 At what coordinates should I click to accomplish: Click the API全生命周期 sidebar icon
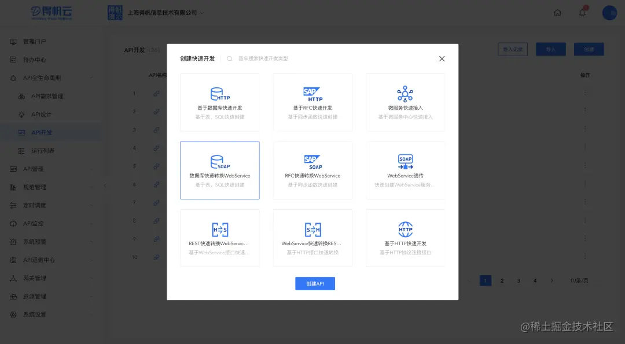13,78
